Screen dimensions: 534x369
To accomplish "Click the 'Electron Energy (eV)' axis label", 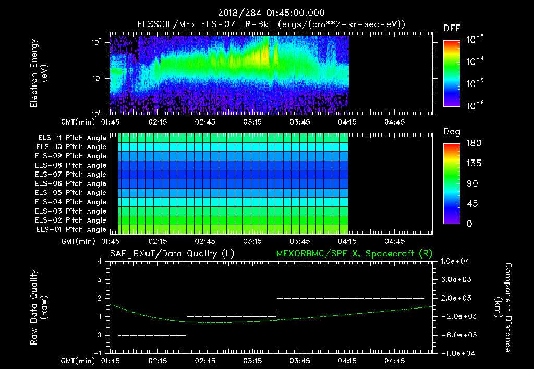I will click(x=39, y=73).
